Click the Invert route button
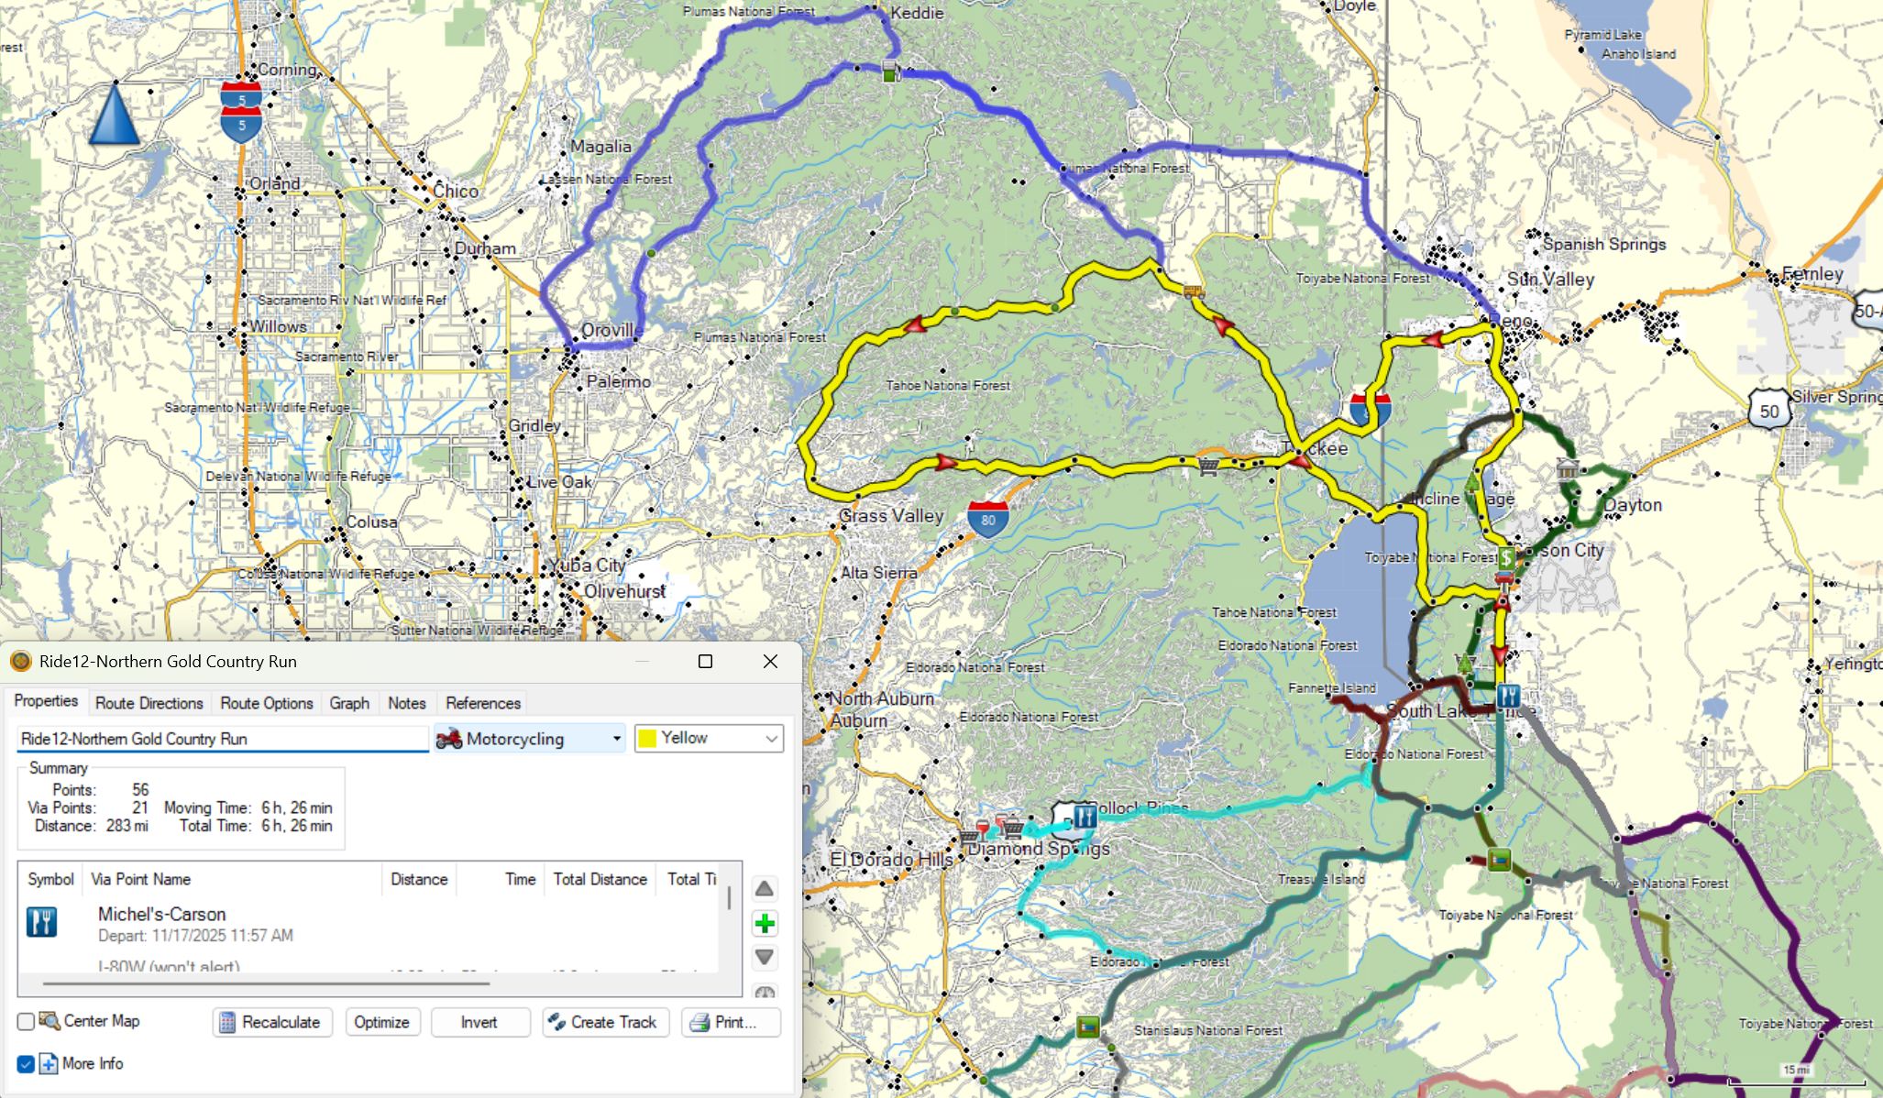The height and width of the screenshot is (1098, 1883). click(x=479, y=1022)
